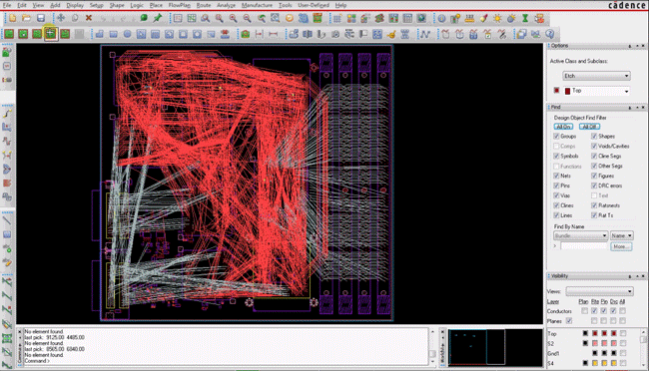The image size is (649, 371).
Task: Open the Manufacture menu
Action: 257,5
